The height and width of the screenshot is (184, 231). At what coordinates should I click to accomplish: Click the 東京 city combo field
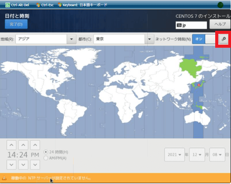[x=119, y=39]
